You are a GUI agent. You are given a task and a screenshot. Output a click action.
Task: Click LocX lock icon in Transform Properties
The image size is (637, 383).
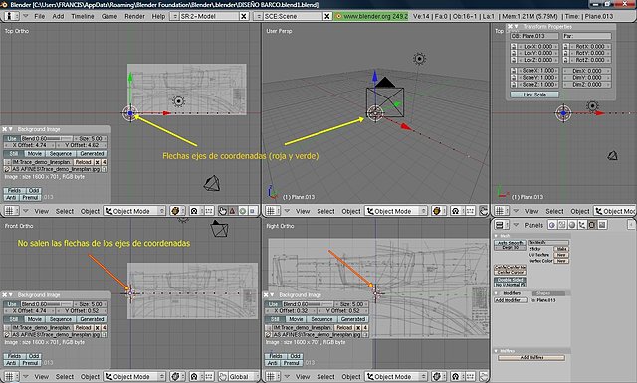pos(514,47)
